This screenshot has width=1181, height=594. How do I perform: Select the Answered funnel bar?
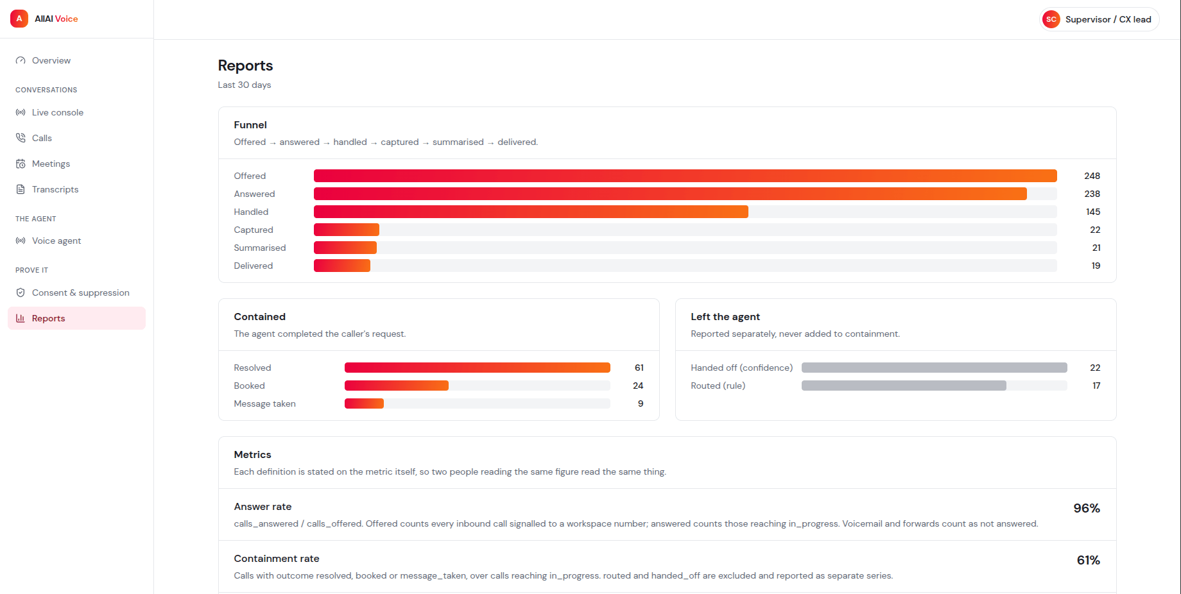pyautogui.click(x=670, y=194)
